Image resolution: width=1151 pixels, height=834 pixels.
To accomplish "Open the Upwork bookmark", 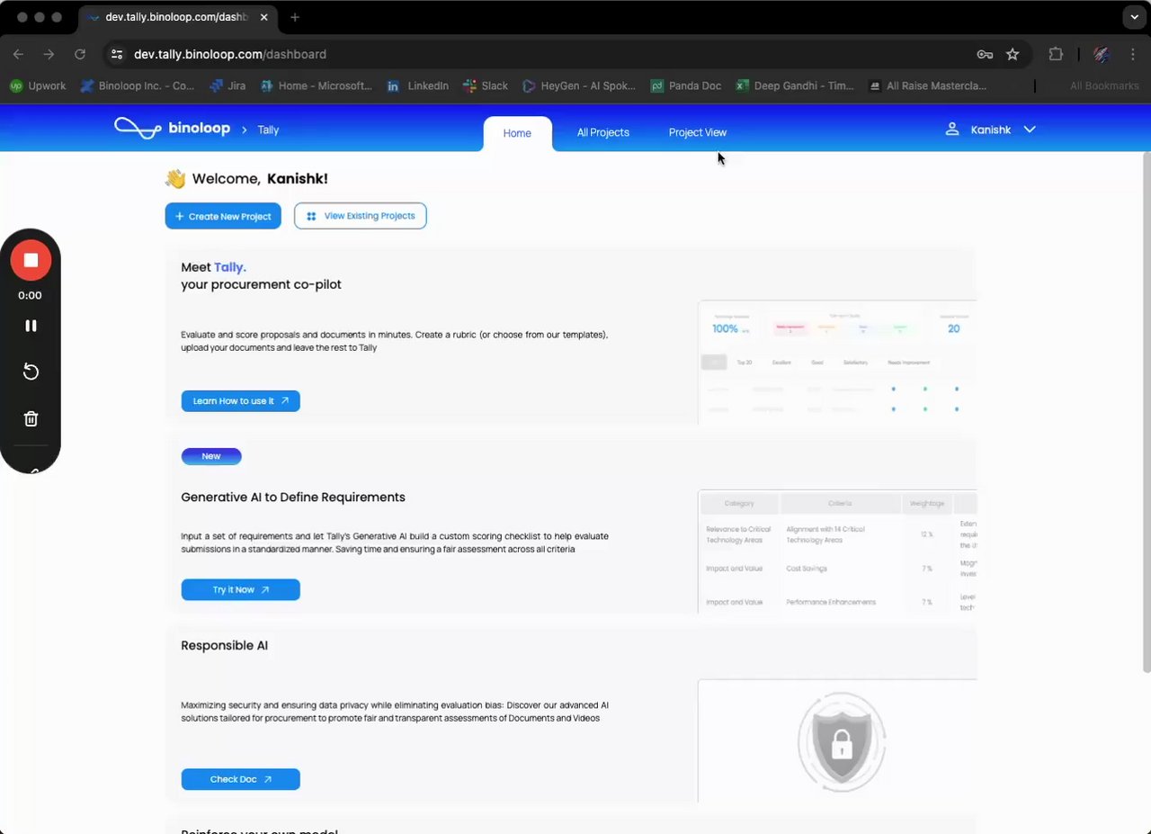I will pyautogui.click(x=38, y=86).
